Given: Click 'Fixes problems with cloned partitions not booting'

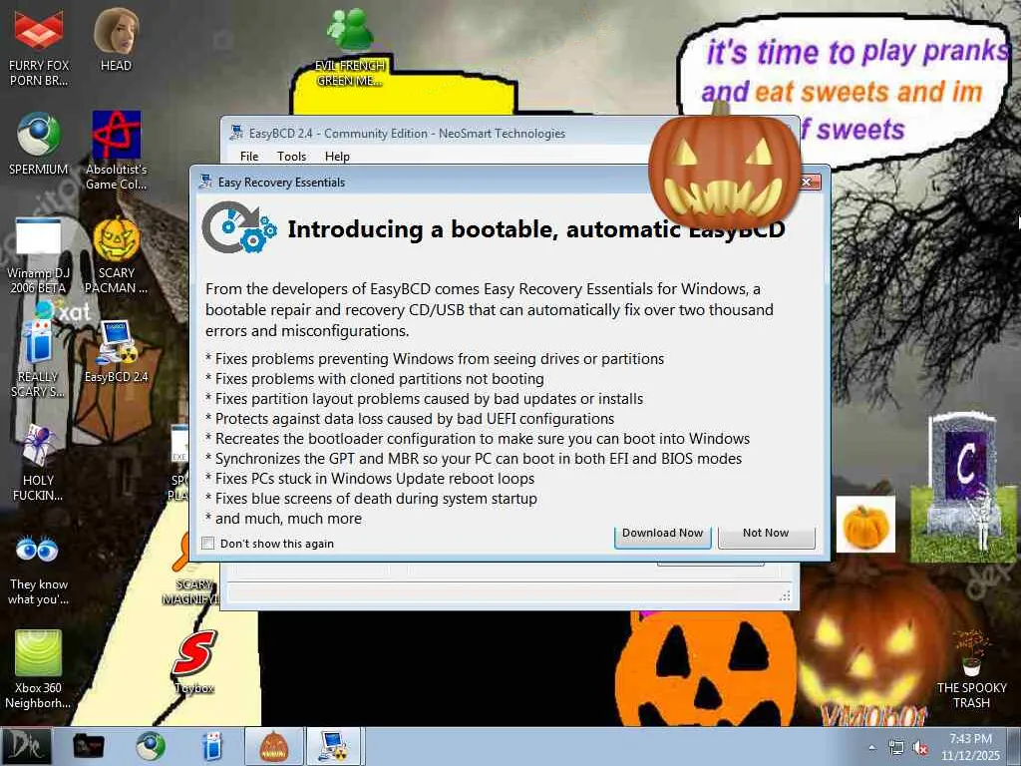Looking at the screenshot, I should tap(380, 378).
